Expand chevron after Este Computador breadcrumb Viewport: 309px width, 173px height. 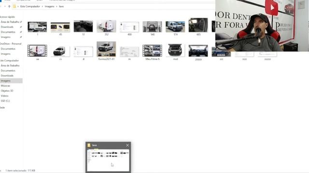tap(42, 6)
